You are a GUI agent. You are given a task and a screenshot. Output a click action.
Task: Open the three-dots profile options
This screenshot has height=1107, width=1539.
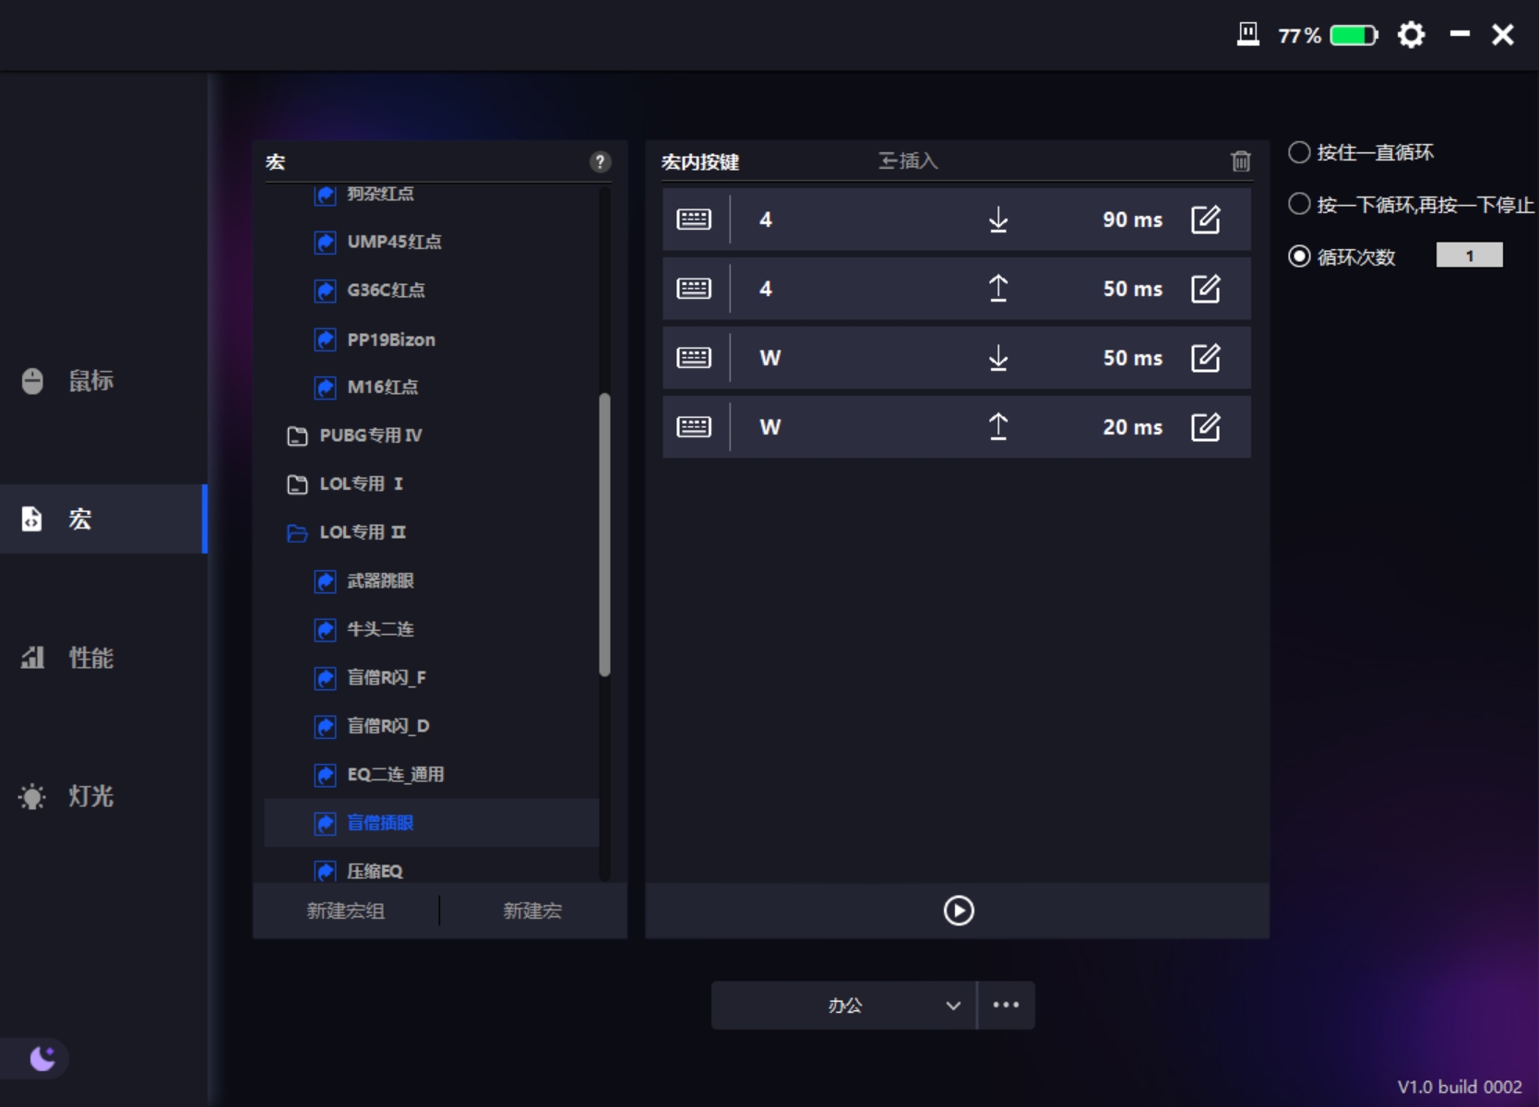coord(1006,1005)
